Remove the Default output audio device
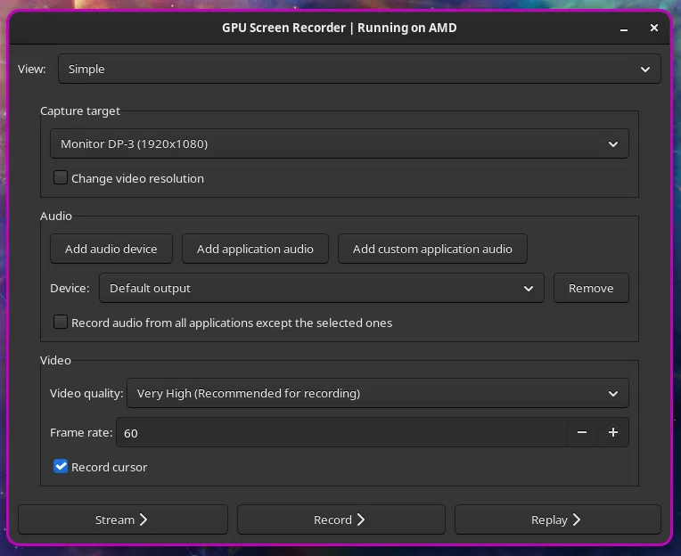 (x=591, y=288)
